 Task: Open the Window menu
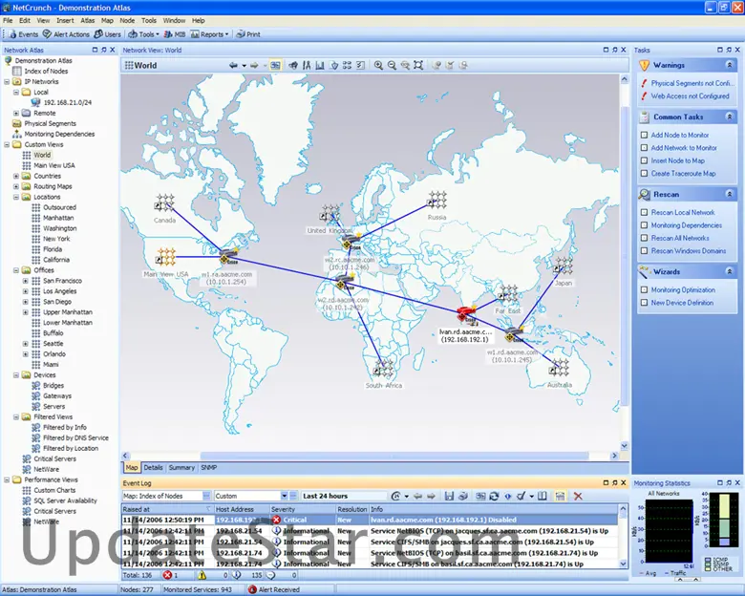point(174,20)
